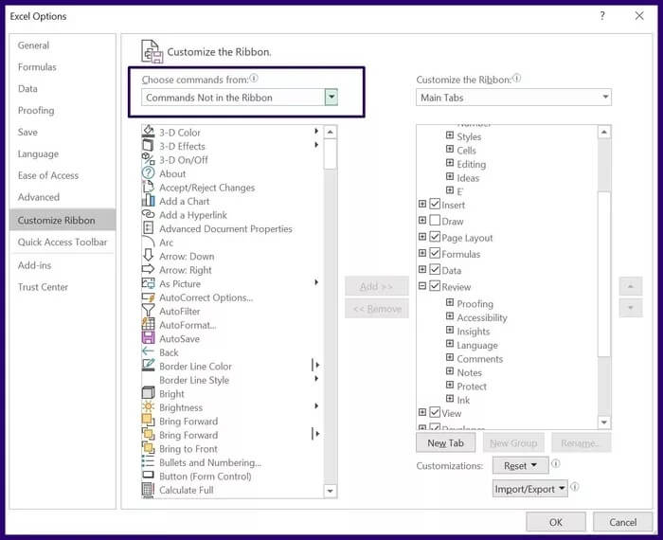Select the Arrow: Right icon
The width and height of the screenshot is (663, 540).
tap(148, 269)
